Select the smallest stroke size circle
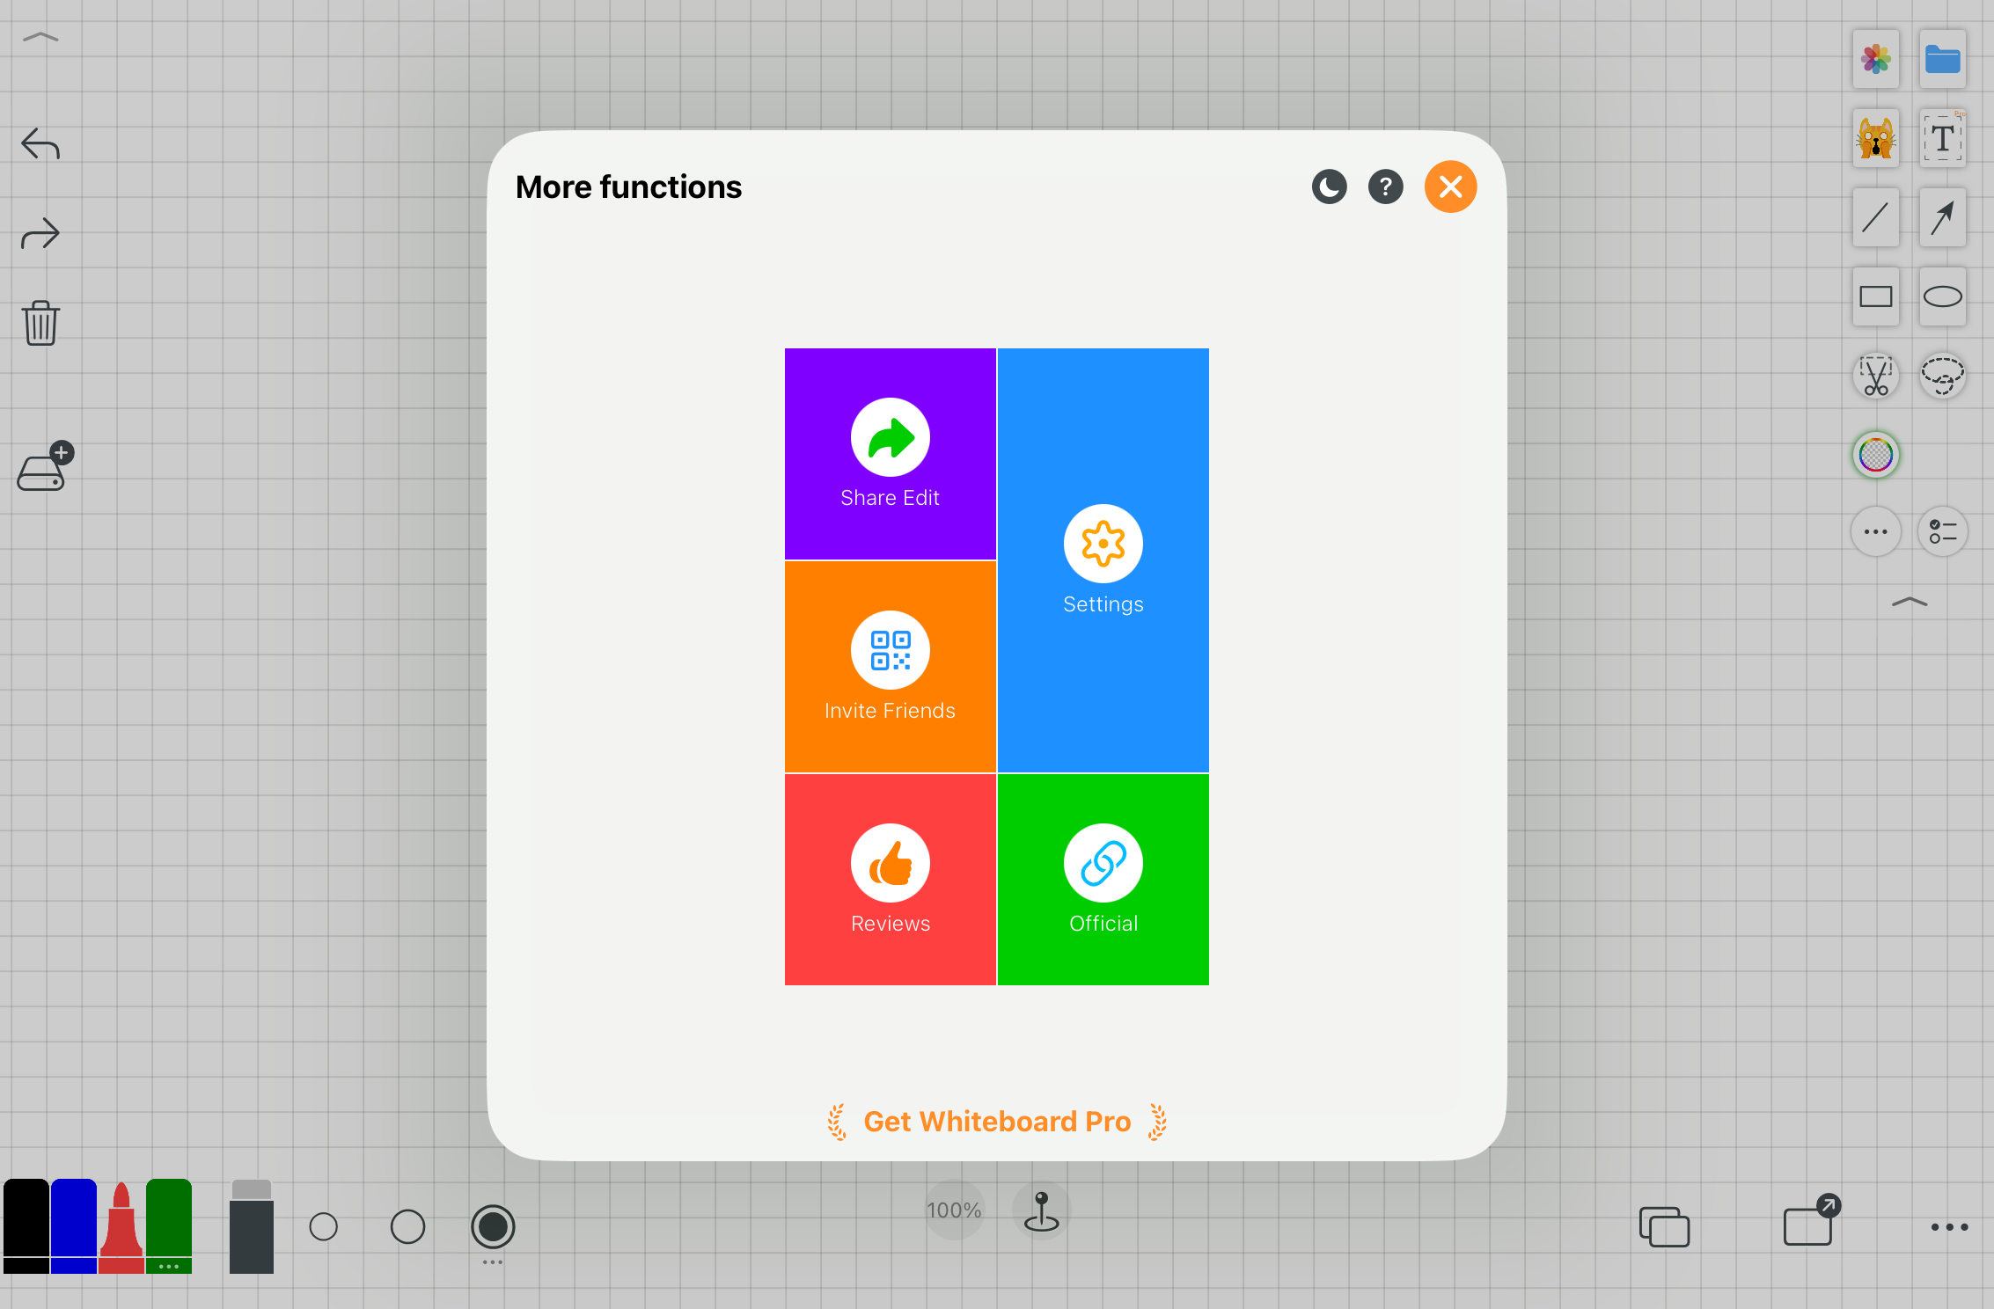 (323, 1226)
